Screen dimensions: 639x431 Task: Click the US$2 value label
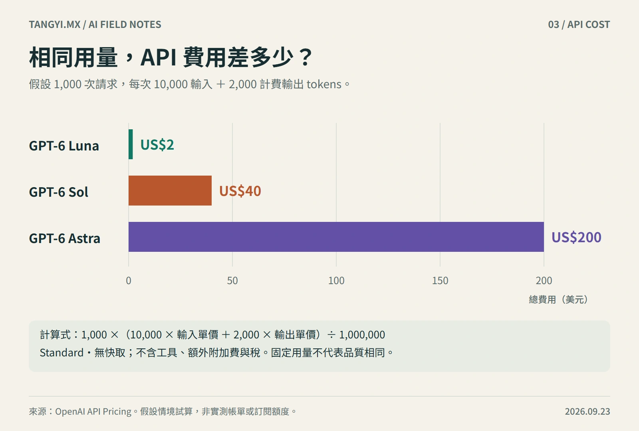(x=157, y=144)
